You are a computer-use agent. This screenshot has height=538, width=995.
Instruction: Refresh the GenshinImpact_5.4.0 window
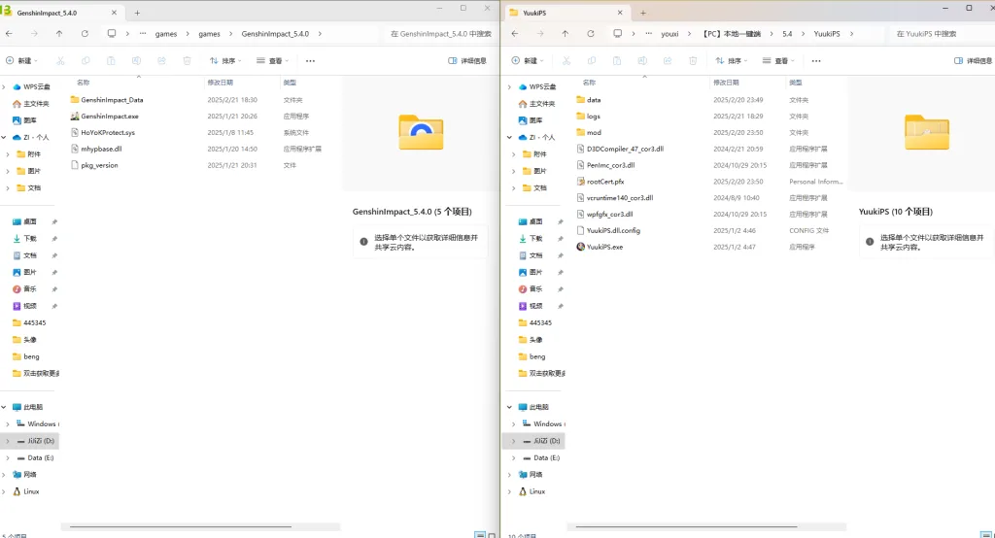click(85, 34)
